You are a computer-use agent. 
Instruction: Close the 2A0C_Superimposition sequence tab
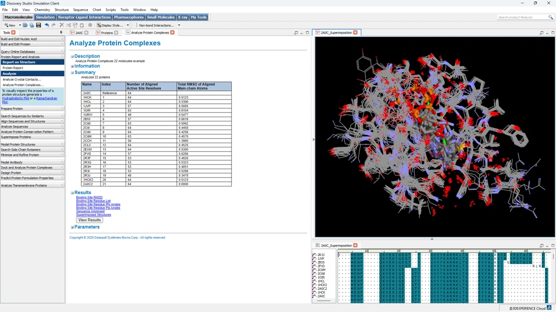click(355, 245)
